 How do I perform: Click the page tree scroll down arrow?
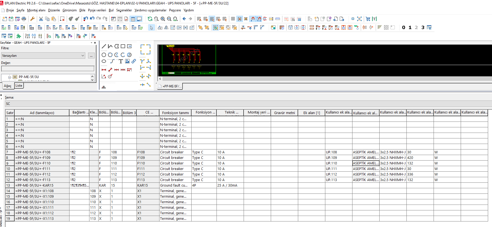92,80
